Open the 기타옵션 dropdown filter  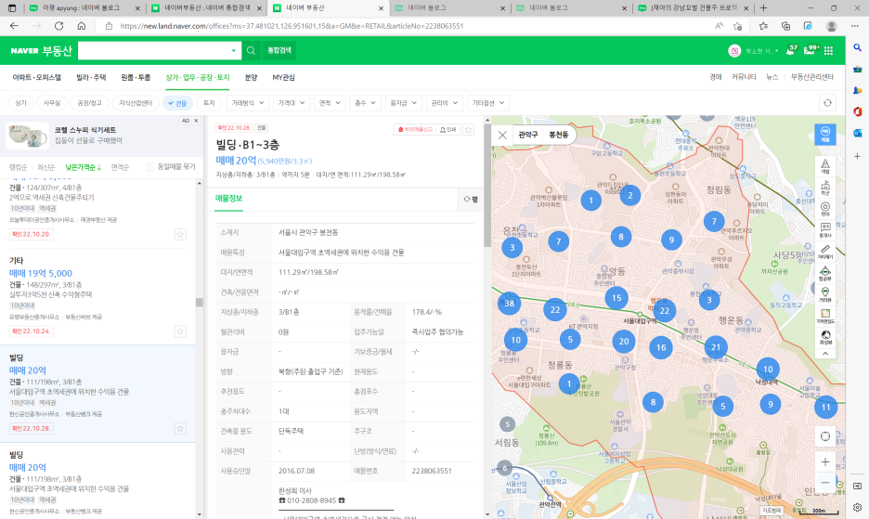coord(487,102)
